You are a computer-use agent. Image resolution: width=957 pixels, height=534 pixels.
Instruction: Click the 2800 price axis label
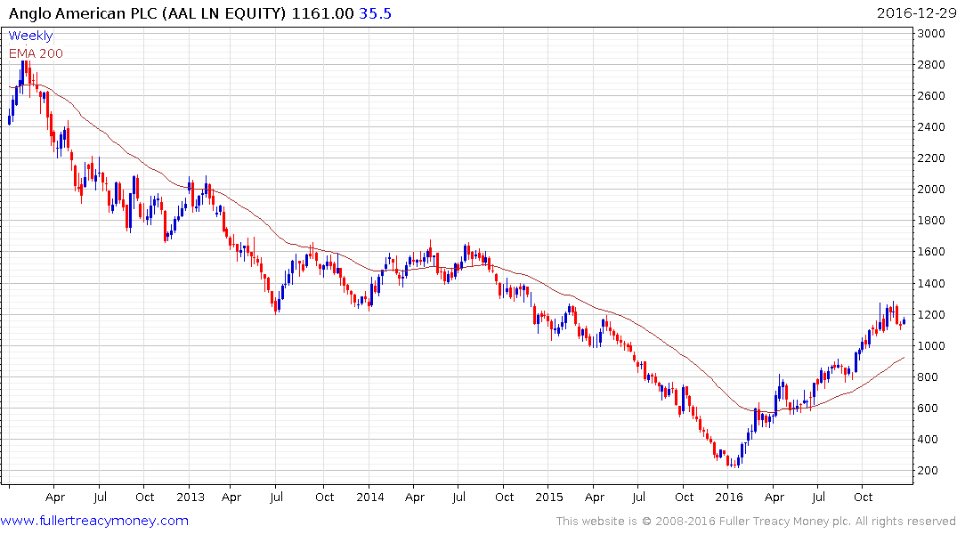pos(931,65)
